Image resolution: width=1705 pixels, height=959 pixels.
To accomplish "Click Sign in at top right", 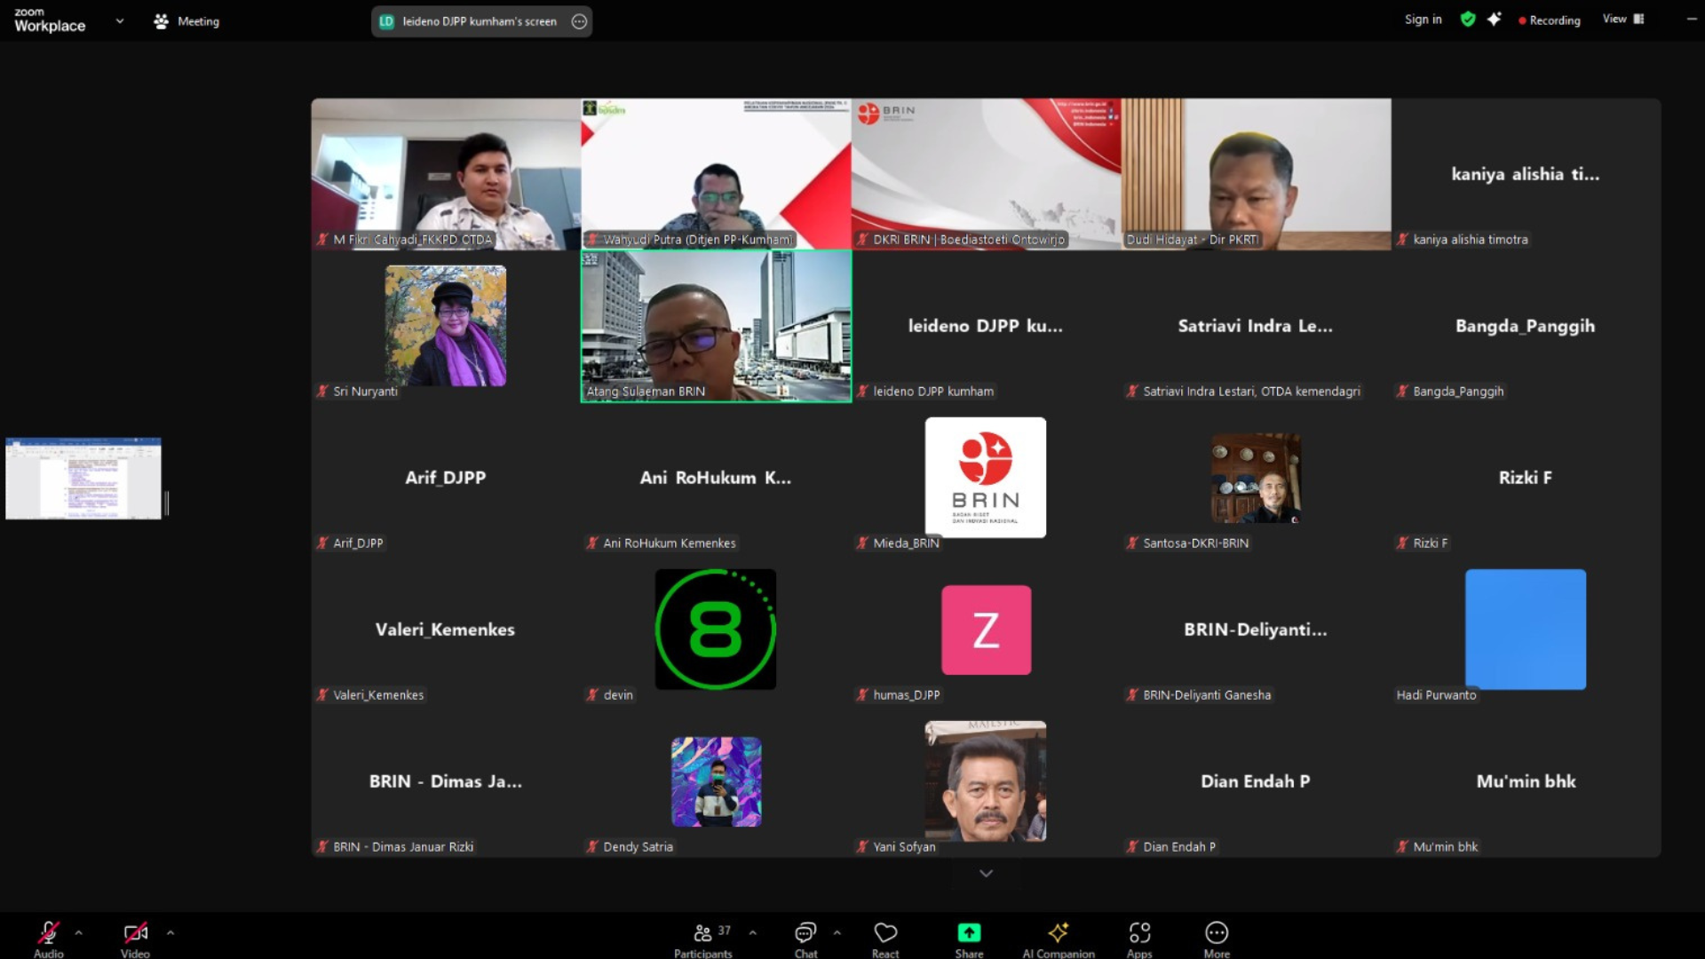I will [x=1423, y=20].
